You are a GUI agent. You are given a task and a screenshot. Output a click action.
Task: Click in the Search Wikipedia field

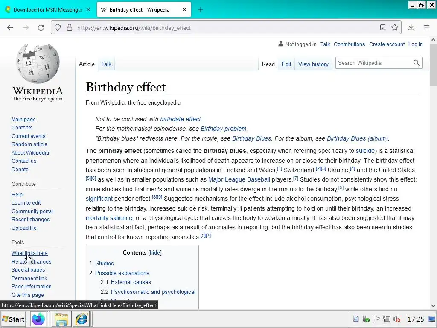pyautogui.click(x=373, y=63)
